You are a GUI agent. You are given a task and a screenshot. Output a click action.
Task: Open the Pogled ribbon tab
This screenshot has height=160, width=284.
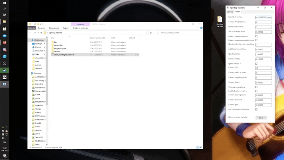click(x=66, y=28)
